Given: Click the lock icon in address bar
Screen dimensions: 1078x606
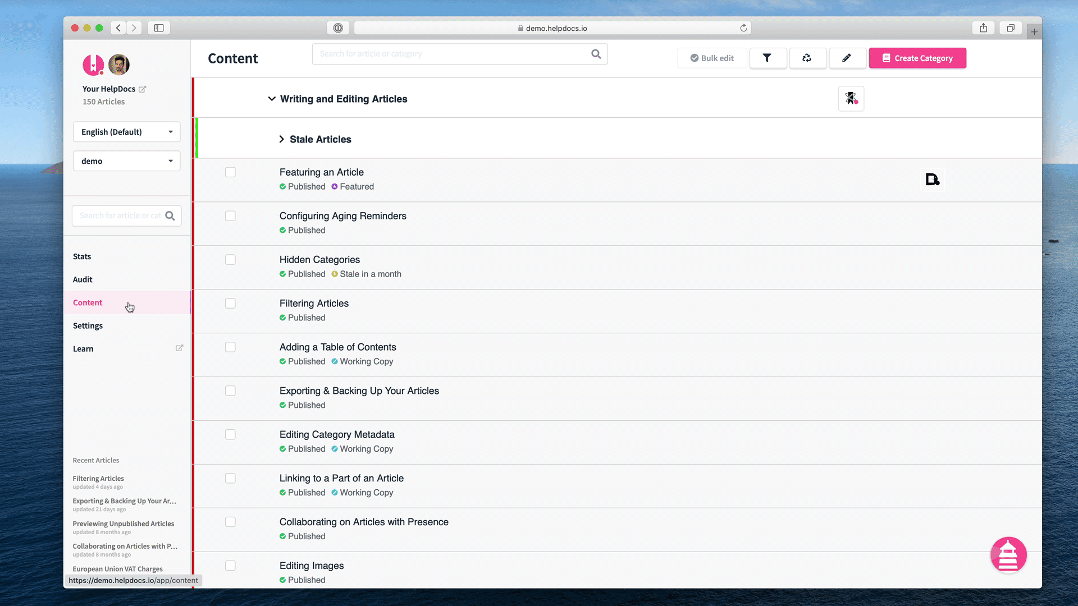Looking at the screenshot, I should pyautogui.click(x=520, y=28).
